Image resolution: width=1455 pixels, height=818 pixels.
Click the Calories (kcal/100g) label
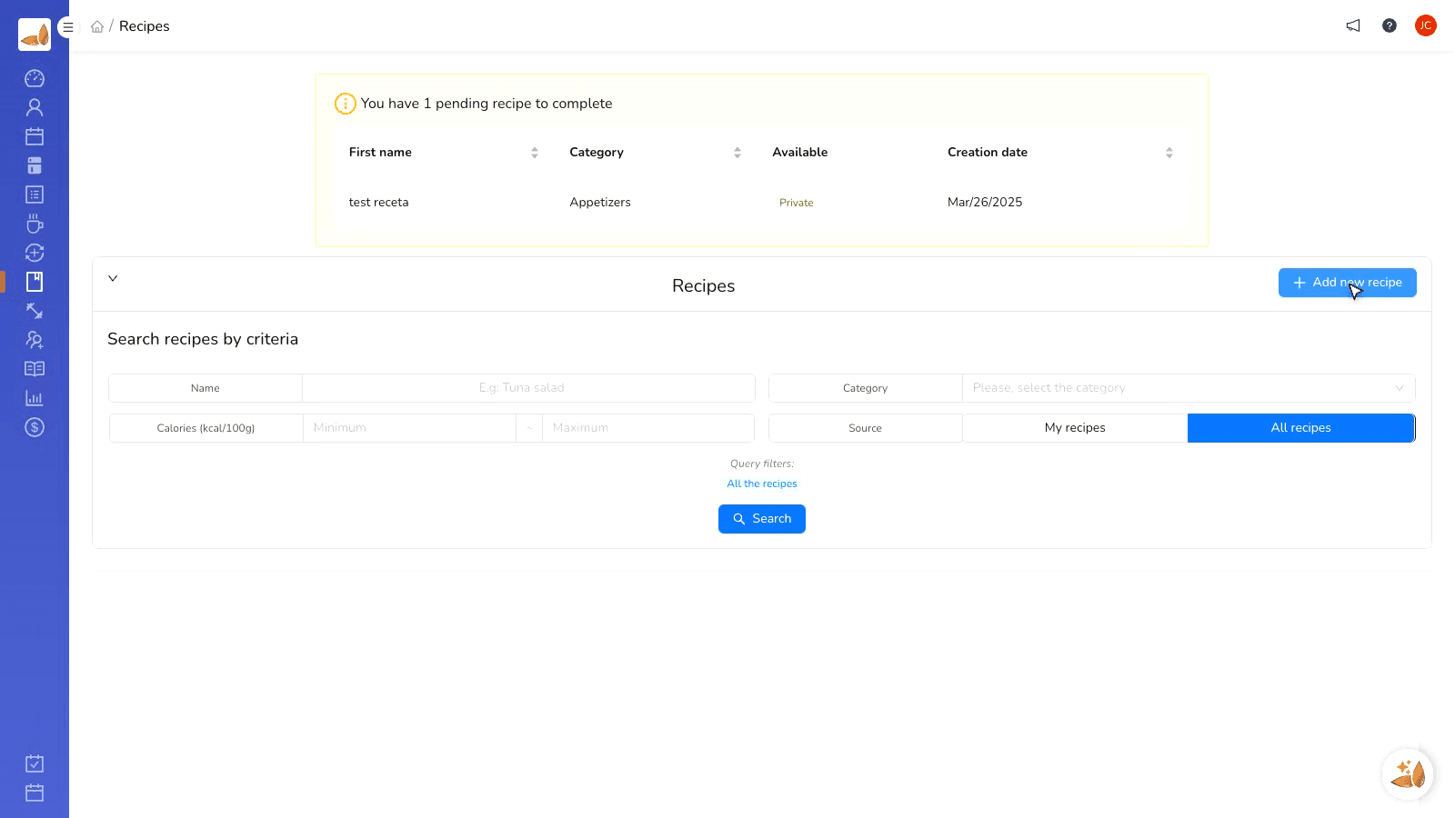(x=206, y=428)
